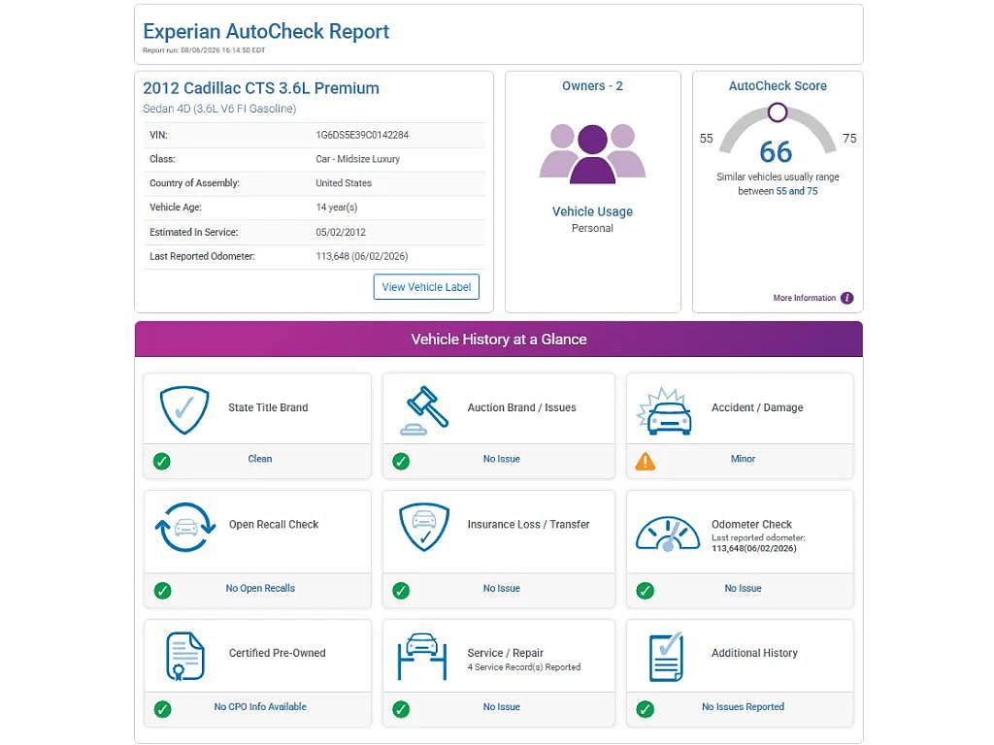
Task: Click 4 Service Record(s) Reported text
Action: [523, 667]
